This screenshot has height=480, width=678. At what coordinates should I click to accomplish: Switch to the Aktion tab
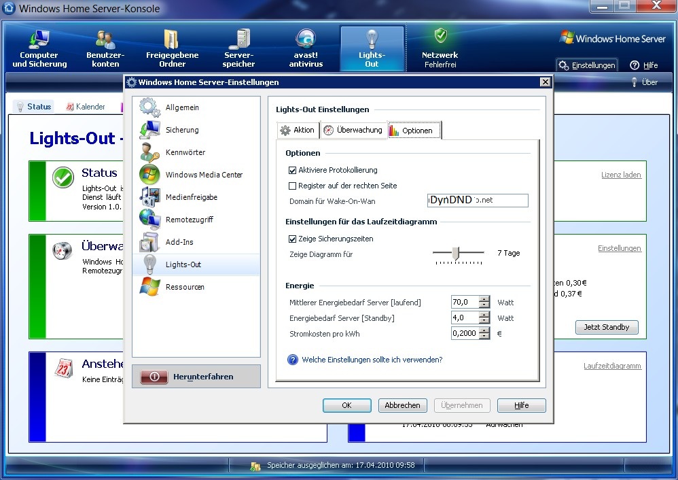[298, 131]
